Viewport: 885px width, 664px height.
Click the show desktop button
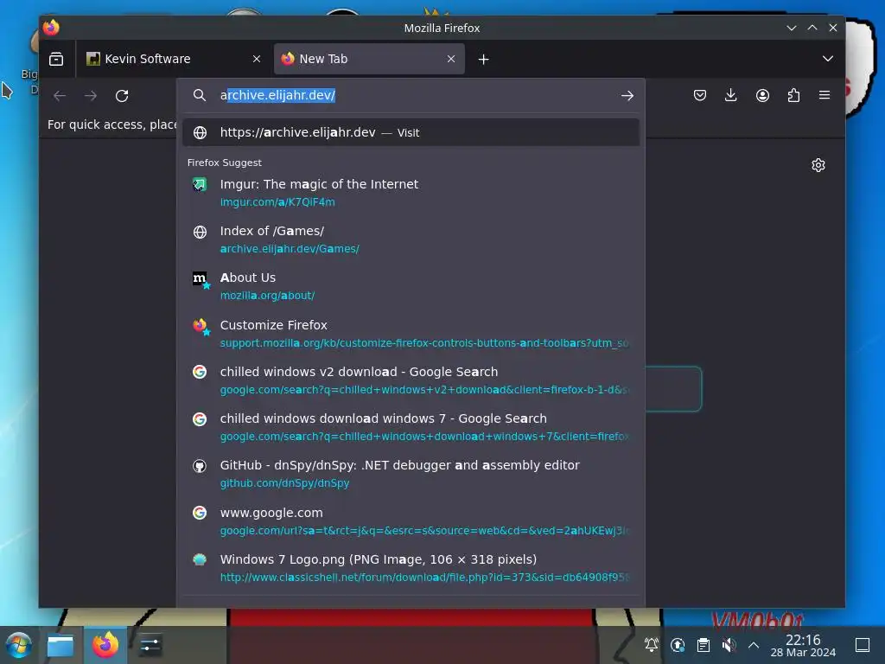[x=863, y=645]
